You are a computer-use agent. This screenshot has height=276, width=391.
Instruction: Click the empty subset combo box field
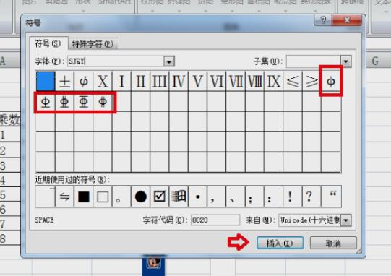[314, 61]
